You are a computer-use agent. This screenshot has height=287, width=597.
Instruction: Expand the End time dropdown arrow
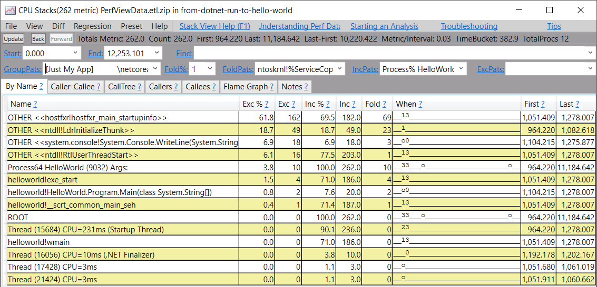click(156, 54)
